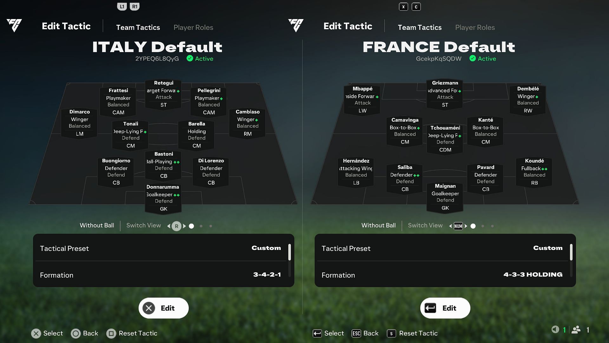Select Italy Team Tactics tab
Image resolution: width=609 pixels, height=343 pixels.
[138, 27]
